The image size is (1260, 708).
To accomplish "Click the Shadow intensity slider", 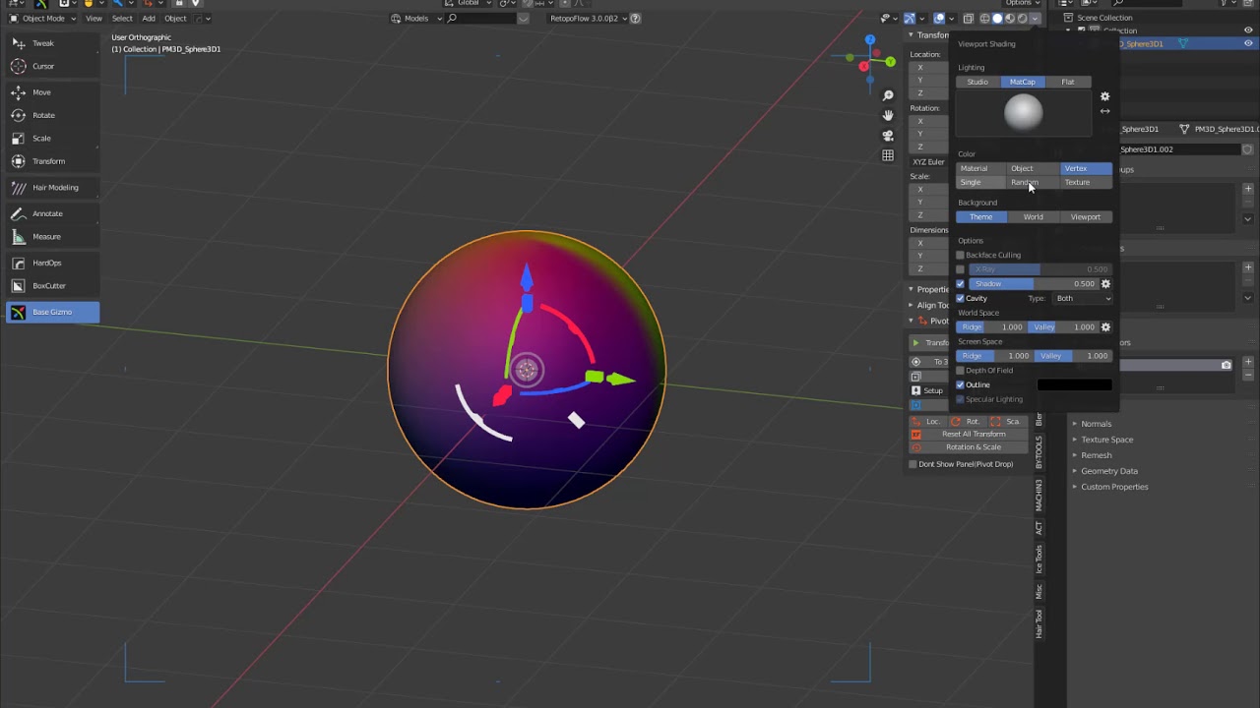I will click(x=1033, y=284).
